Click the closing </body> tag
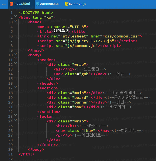The width and height of the screenshot is (156, 161). (36, 150)
